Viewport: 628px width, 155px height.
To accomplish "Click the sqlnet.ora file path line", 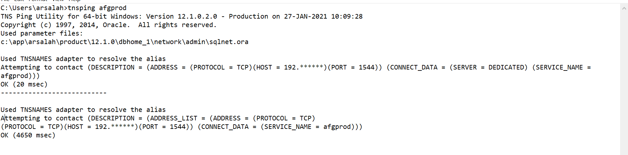I will [x=125, y=42].
